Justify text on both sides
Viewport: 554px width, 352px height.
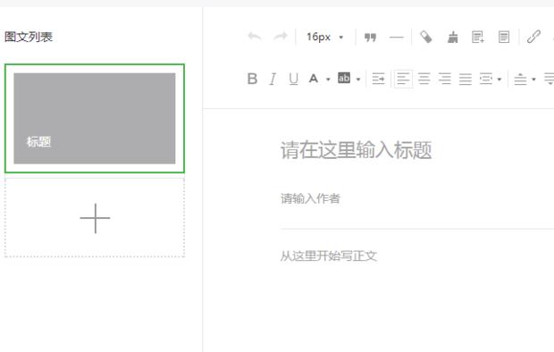(x=466, y=79)
